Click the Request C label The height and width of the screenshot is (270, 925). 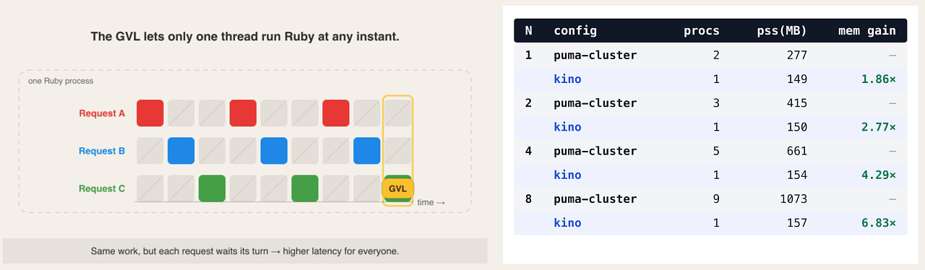pyautogui.click(x=102, y=188)
